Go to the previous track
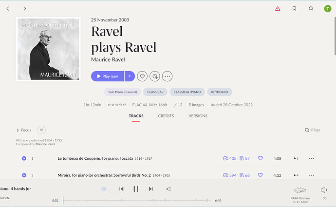This screenshot has height=207, width=336. click(121, 189)
